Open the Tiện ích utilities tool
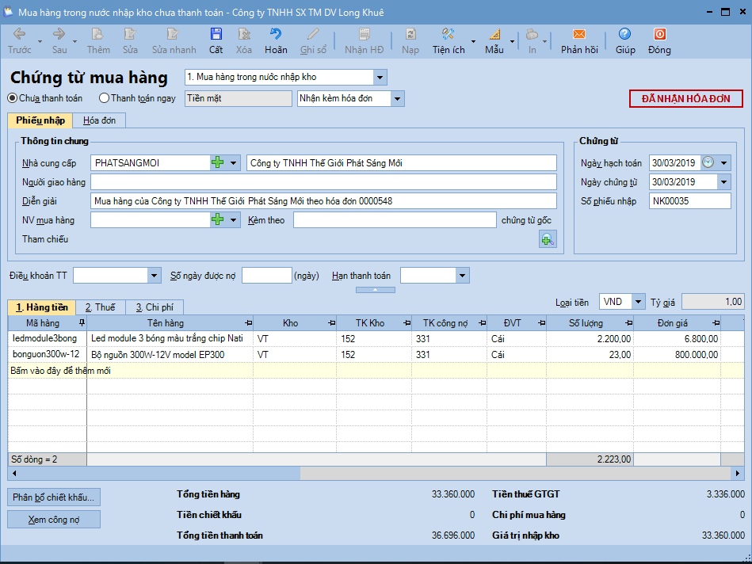752x564 pixels. pos(448,35)
